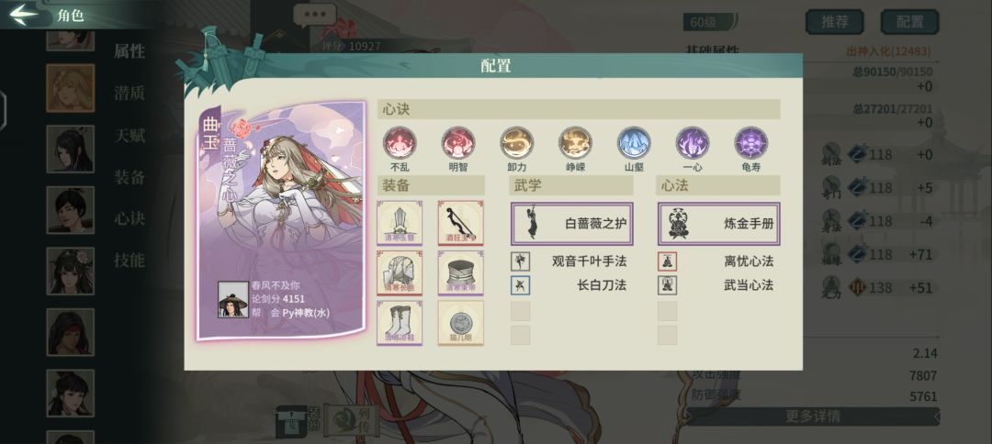Screen dimensions: 992x444
Task: Select the blonde character portrait in sidebar
Action: click(70, 88)
